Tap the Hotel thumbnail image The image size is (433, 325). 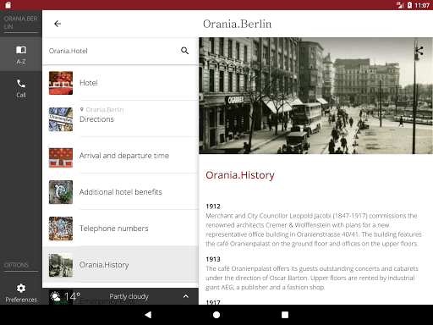[61, 83]
